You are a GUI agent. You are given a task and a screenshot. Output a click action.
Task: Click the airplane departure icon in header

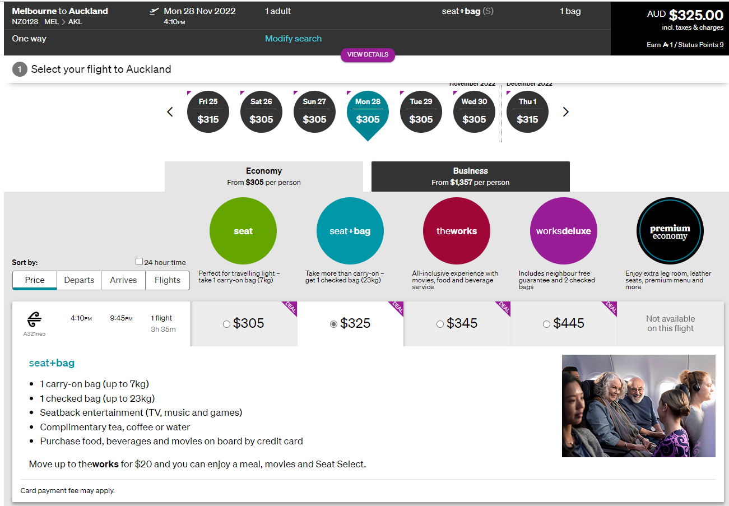[x=155, y=11]
